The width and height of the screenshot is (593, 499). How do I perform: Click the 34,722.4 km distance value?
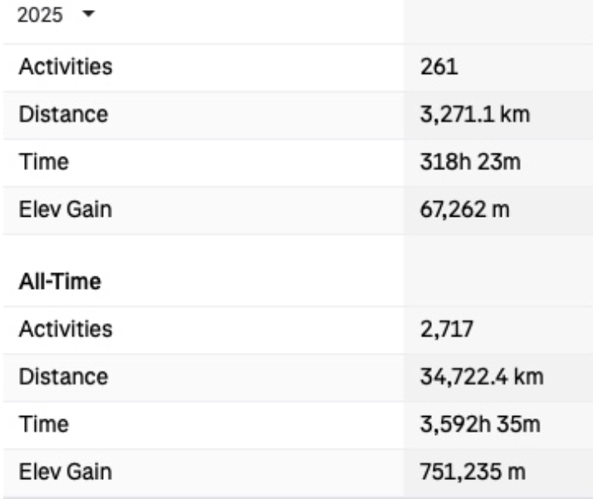[483, 377]
